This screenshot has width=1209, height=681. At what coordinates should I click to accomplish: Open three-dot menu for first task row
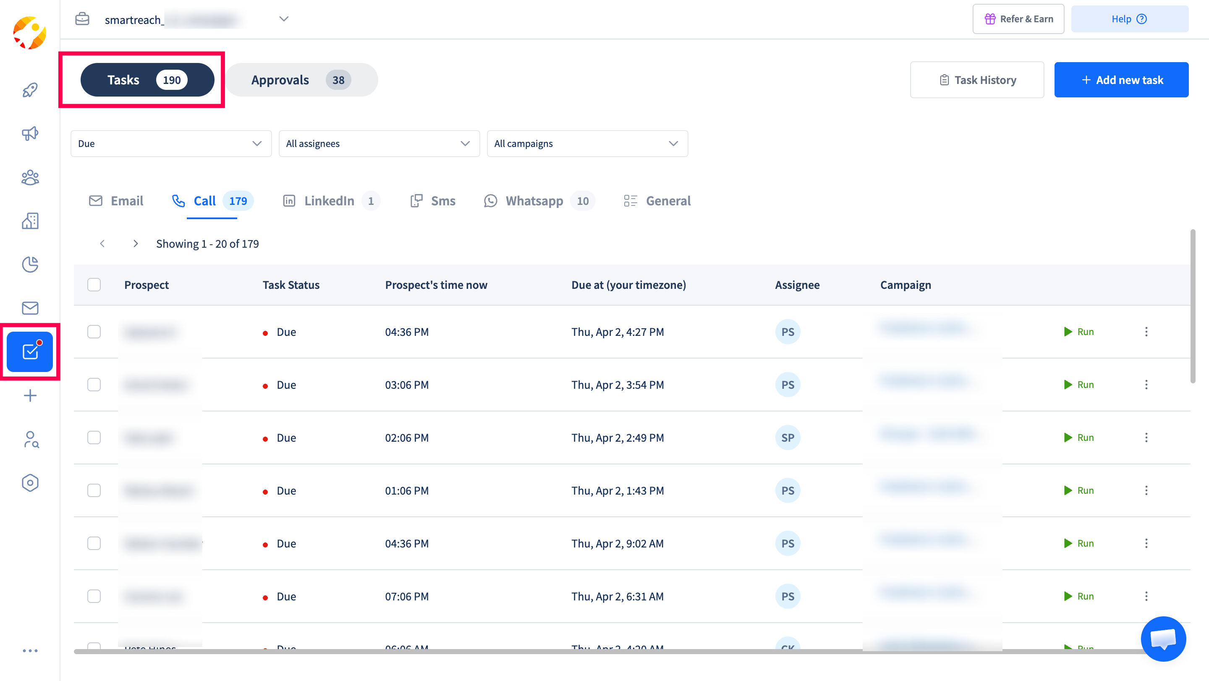1146,332
